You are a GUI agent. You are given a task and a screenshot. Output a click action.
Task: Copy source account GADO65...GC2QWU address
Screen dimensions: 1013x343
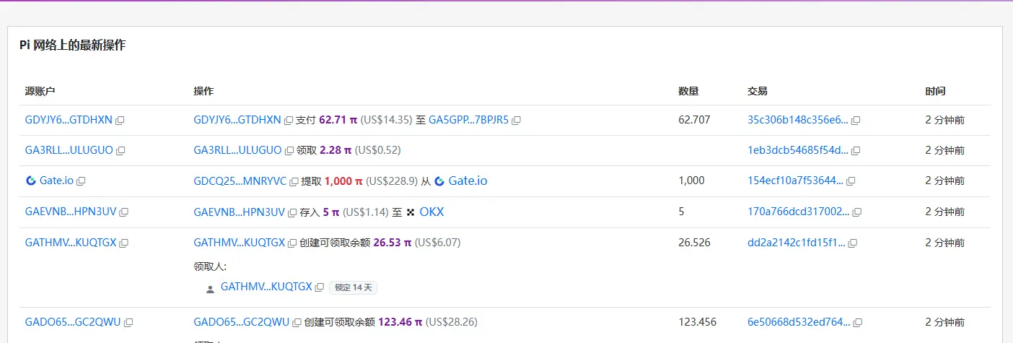[x=128, y=322]
